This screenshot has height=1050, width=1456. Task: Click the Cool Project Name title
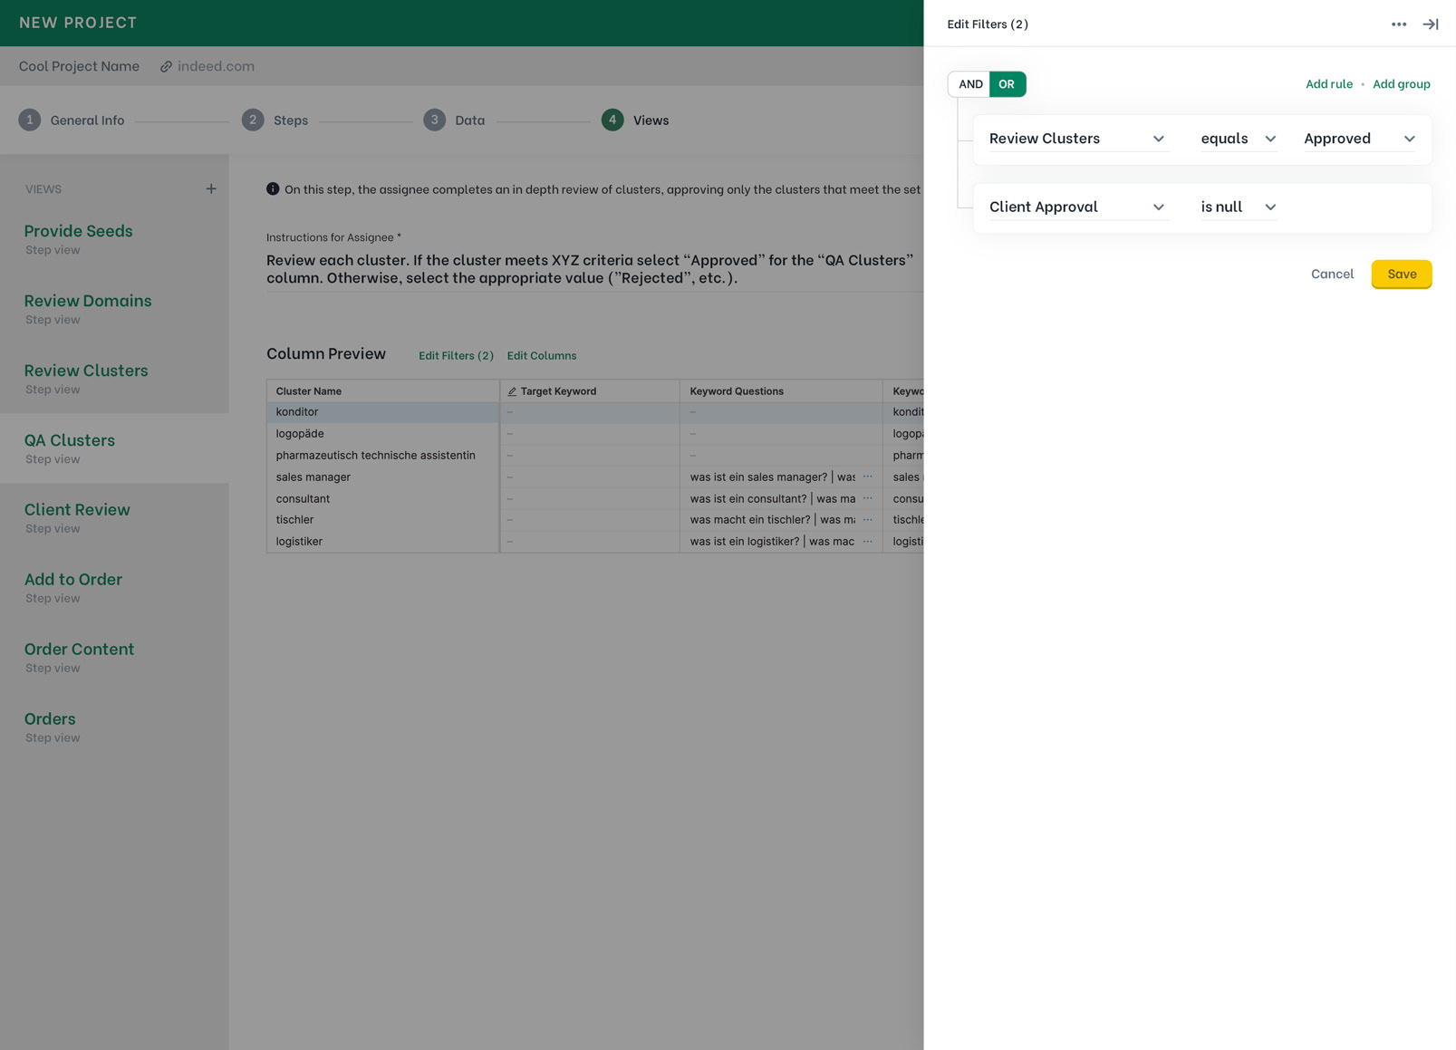click(x=79, y=66)
